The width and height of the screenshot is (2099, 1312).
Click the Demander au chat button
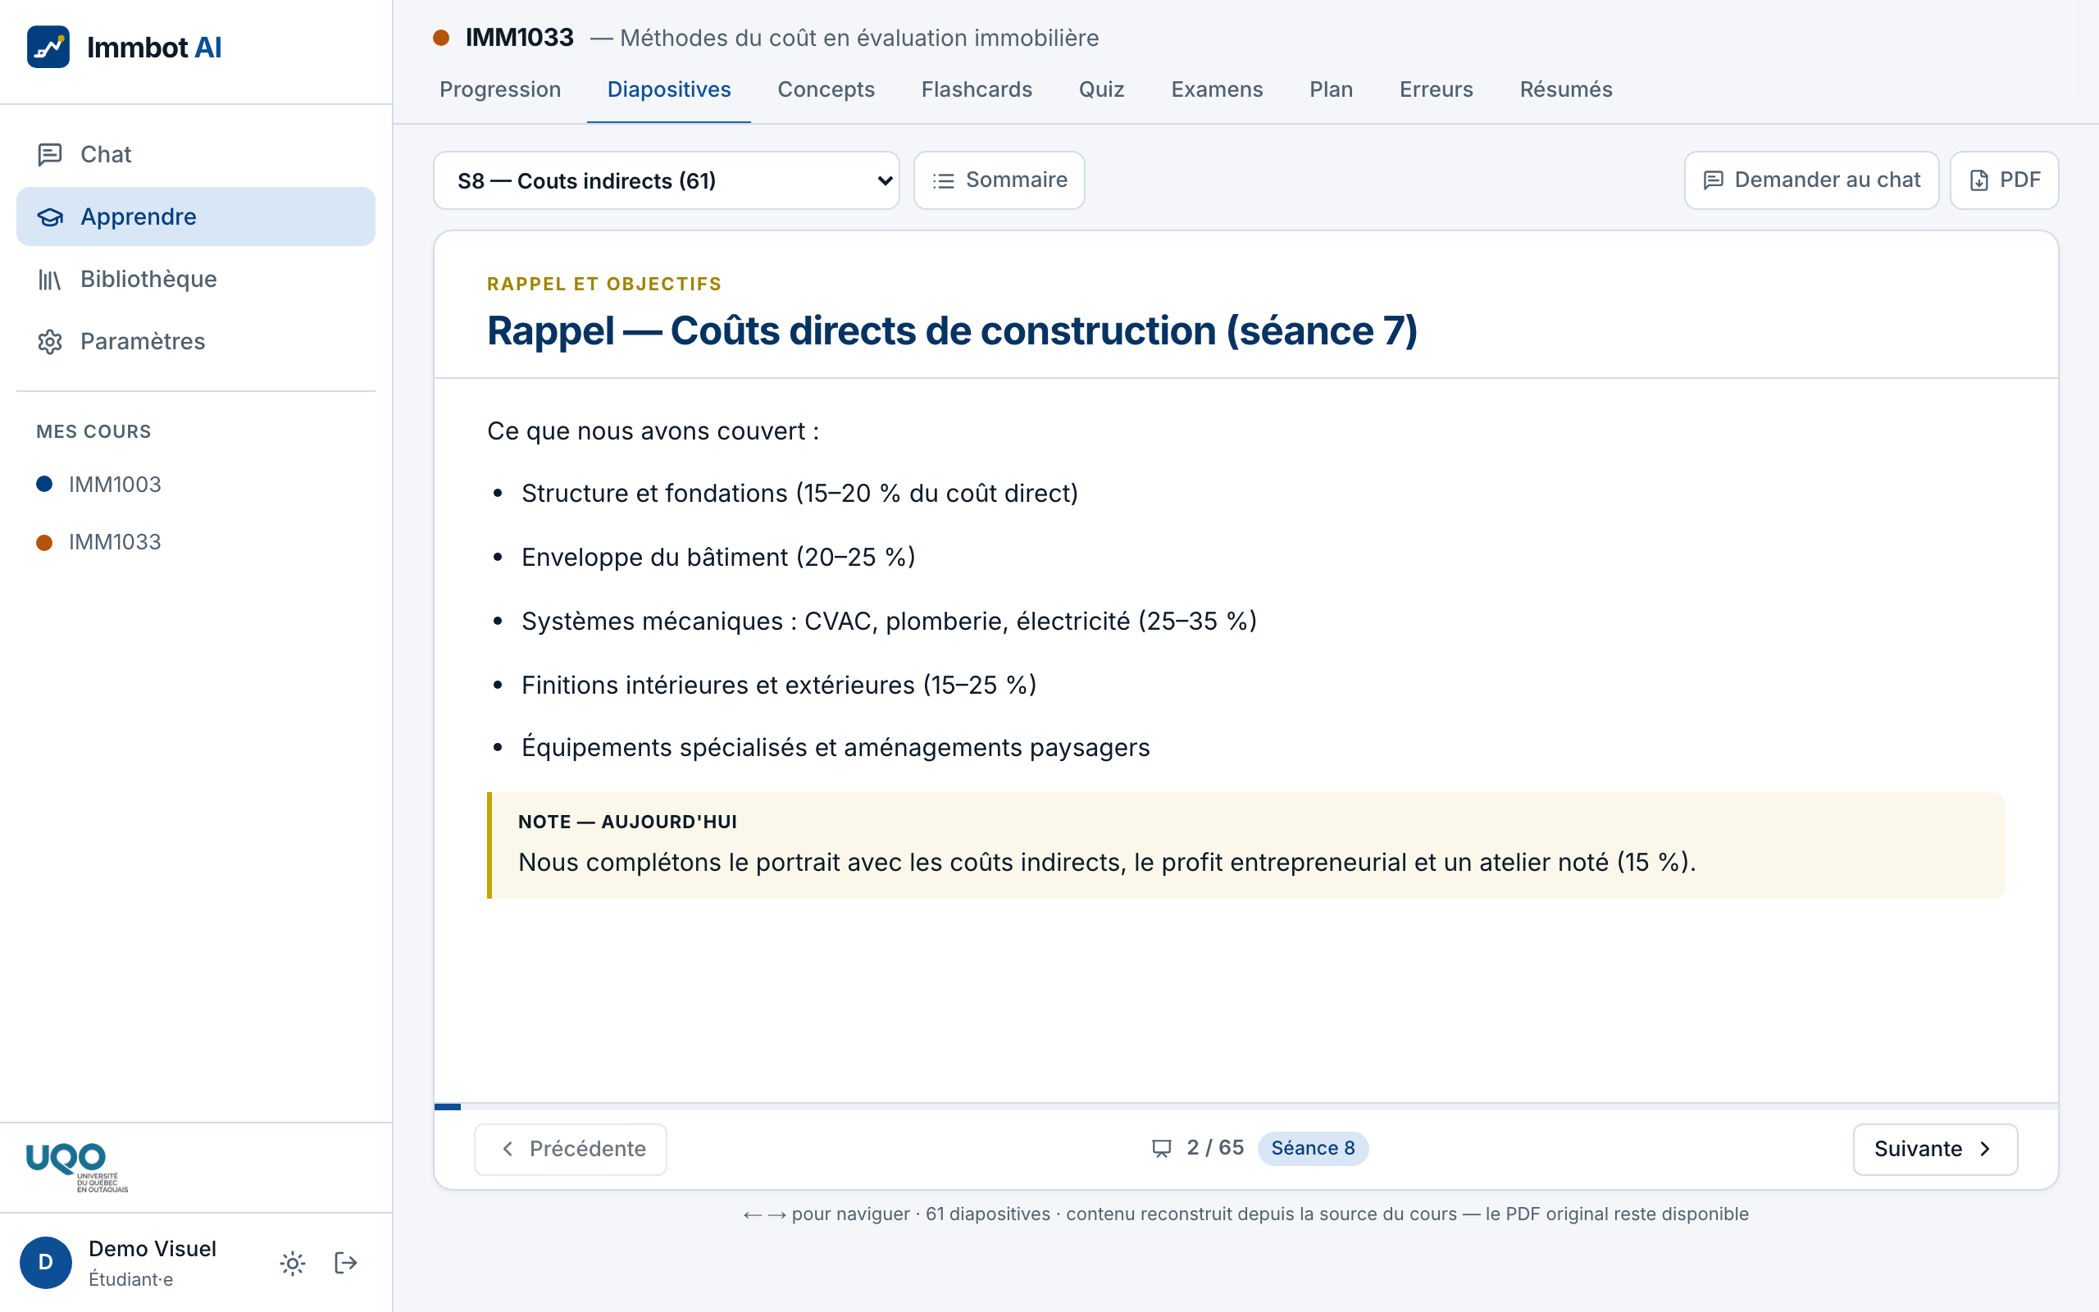coord(1811,180)
